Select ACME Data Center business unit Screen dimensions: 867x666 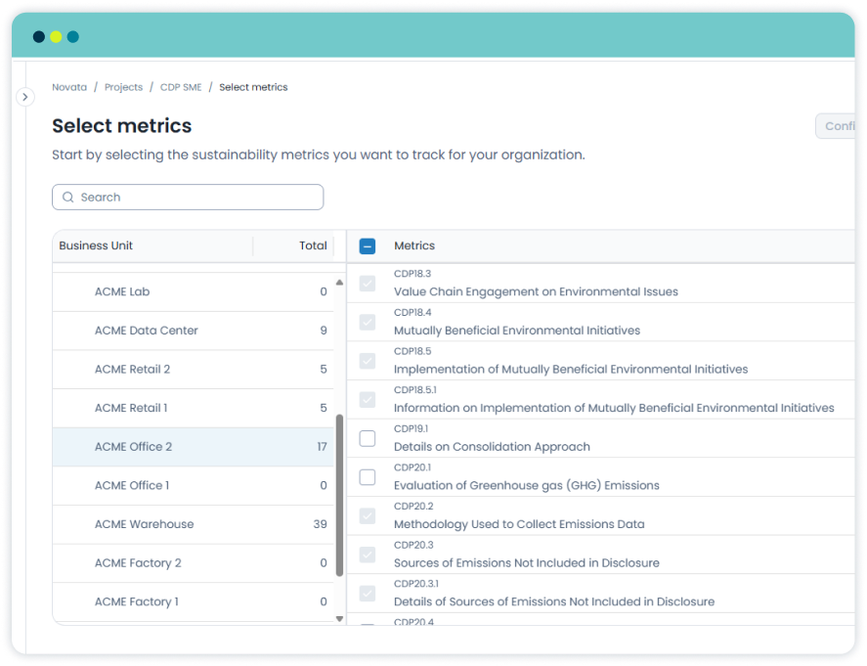[193, 331]
